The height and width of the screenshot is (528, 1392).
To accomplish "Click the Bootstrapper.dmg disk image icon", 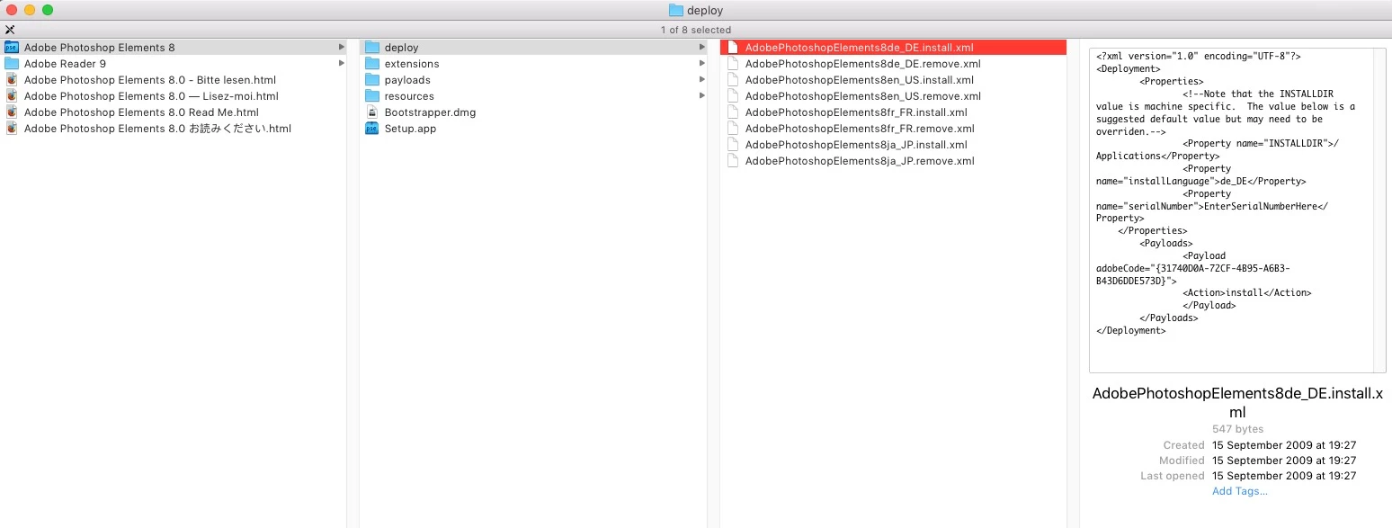I will point(372,112).
